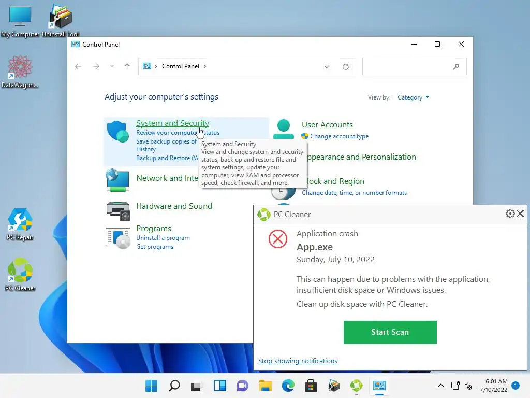This screenshot has width=530, height=398.
Task: Open network status in system tray
Action: click(455, 386)
